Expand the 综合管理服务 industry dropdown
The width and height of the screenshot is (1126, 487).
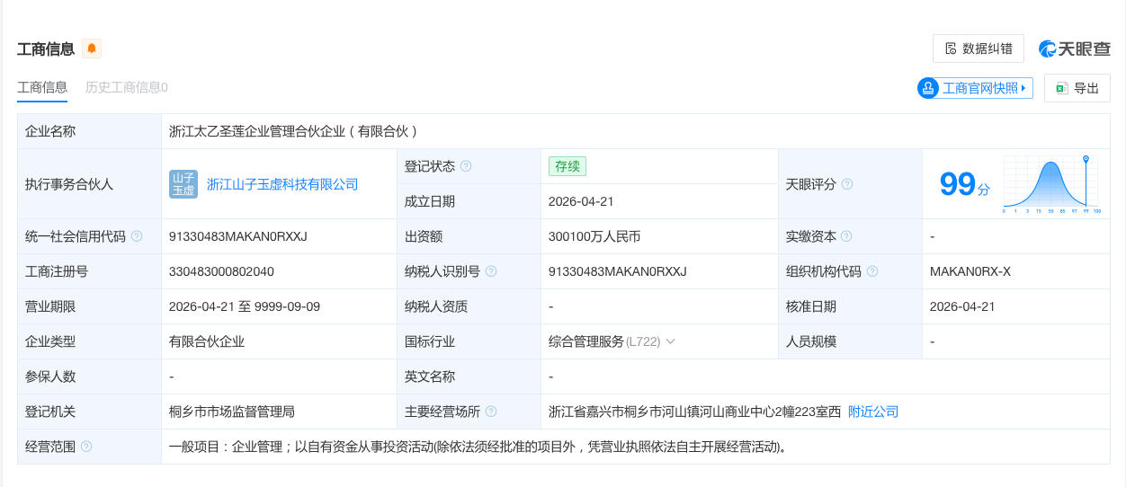(x=671, y=341)
